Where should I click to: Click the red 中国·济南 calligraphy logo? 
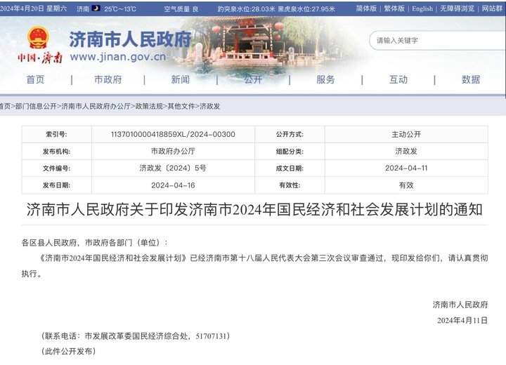click(x=39, y=58)
